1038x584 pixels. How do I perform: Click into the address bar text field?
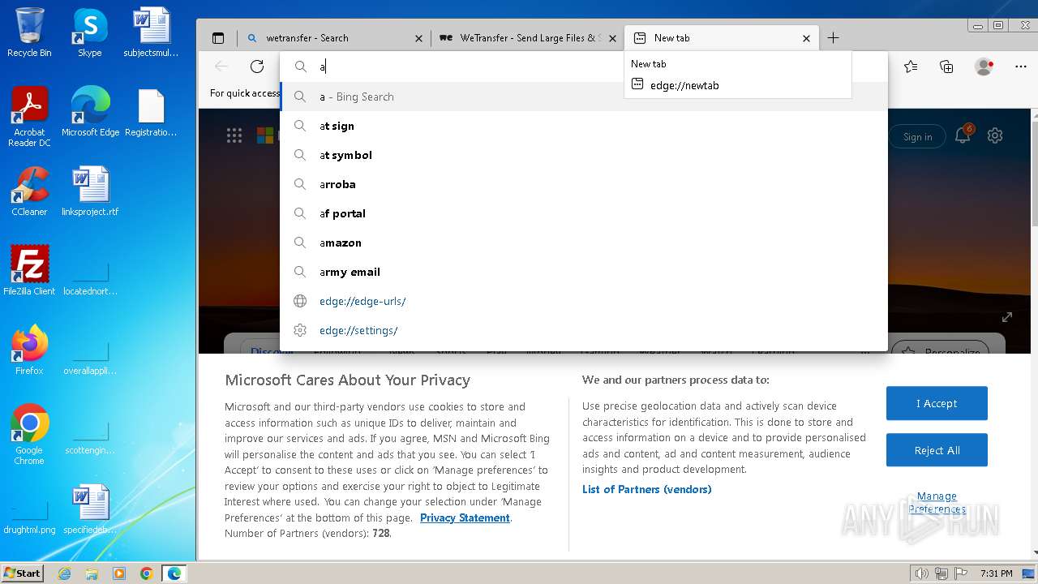[x=584, y=67]
